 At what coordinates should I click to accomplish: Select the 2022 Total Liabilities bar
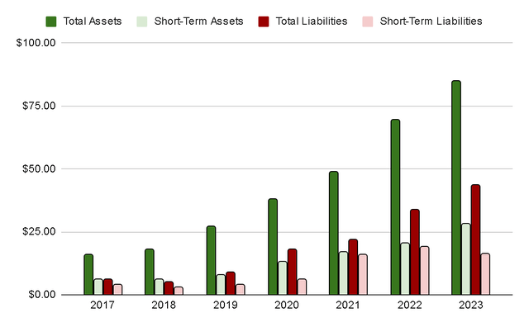click(415, 252)
